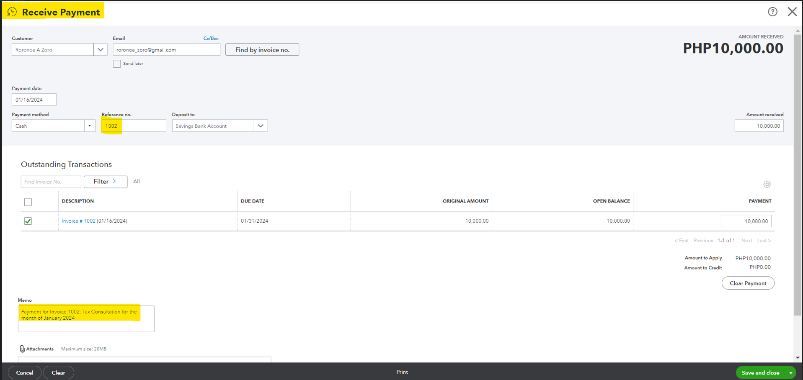
Task: Click the PAYMENT column header
Action: [760, 201]
